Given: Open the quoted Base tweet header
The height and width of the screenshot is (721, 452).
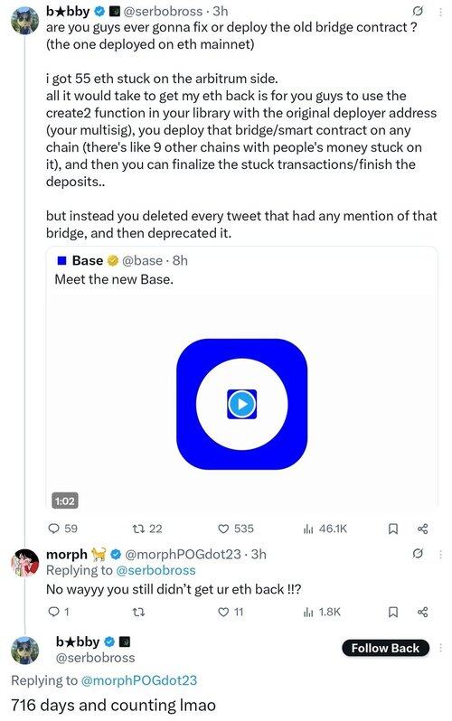Looking at the screenshot, I should [122, 261].
